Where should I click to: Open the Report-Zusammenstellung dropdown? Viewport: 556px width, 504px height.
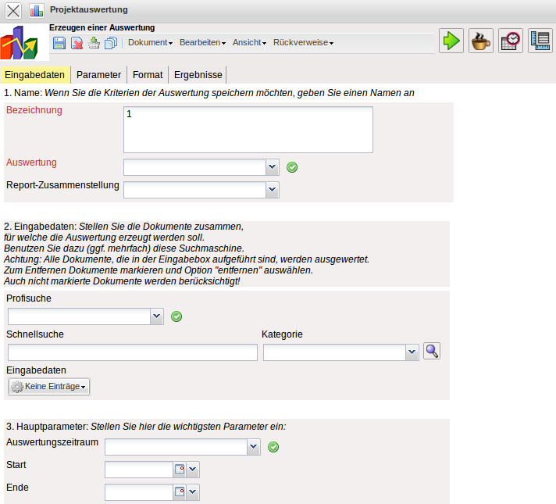point(272,189)
